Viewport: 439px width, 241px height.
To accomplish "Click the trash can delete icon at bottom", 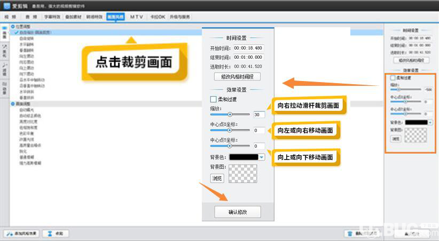I will tap(350, 234).
